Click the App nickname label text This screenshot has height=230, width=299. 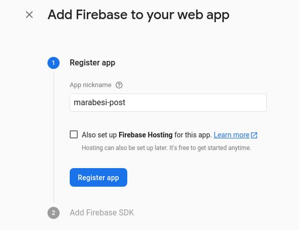tap(90, 85)
